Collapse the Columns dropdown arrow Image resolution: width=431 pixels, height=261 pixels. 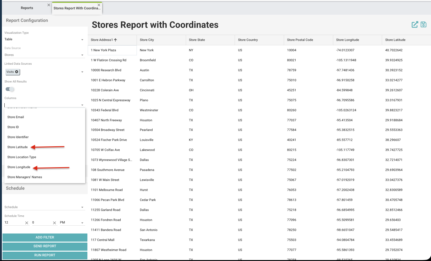click(82, 105)
